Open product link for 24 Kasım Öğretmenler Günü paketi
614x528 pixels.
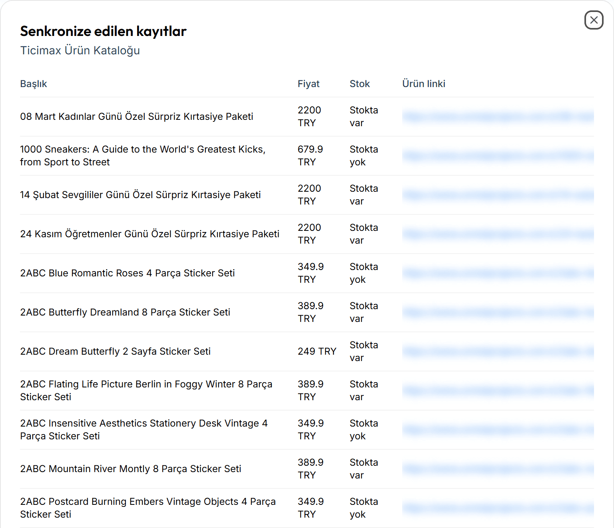tap(498, 234)
